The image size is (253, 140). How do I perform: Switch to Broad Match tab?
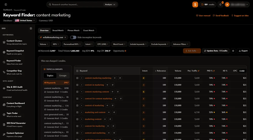pos(58,31)
